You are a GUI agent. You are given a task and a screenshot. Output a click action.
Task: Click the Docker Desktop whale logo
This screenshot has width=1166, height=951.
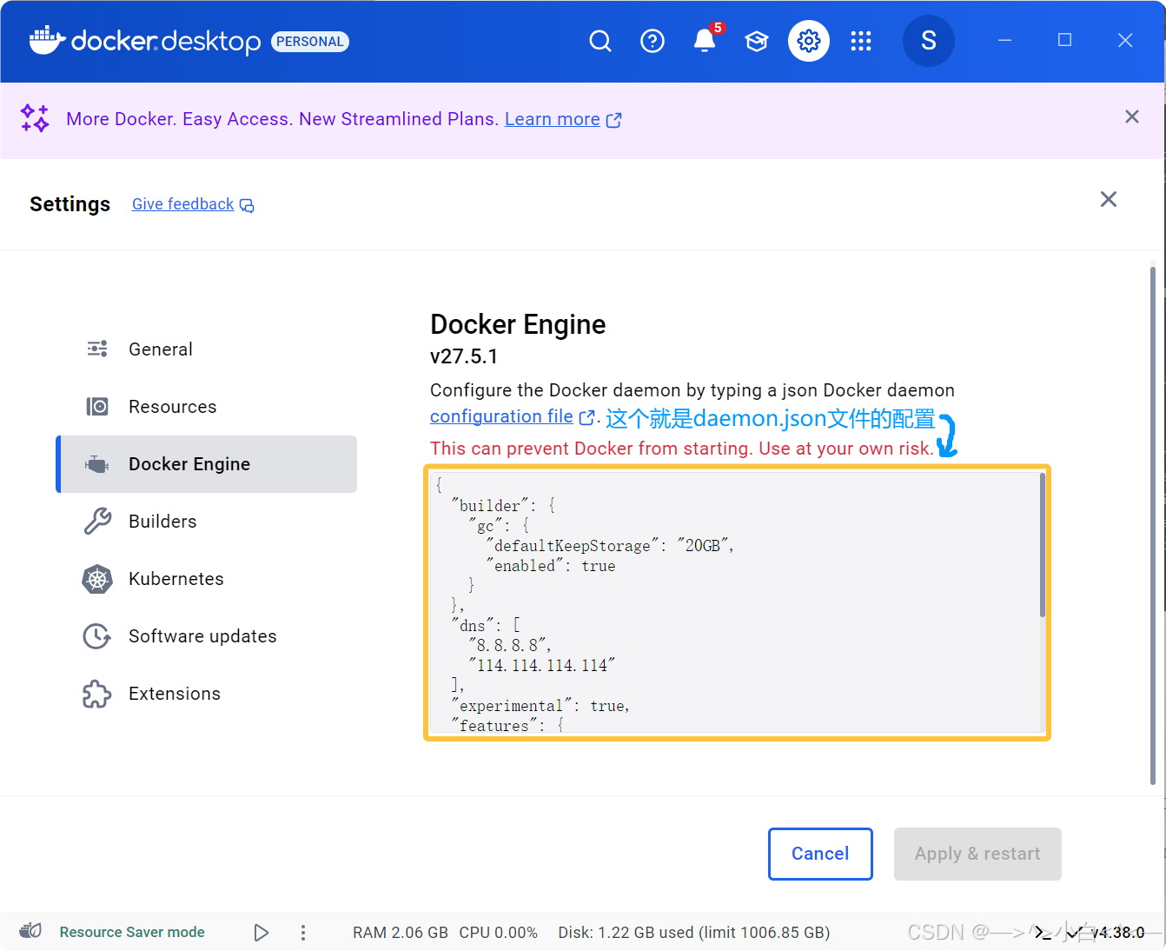47,40
